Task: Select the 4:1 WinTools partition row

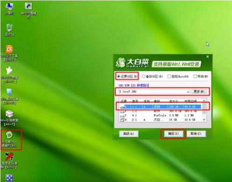Action: [160, 115]
